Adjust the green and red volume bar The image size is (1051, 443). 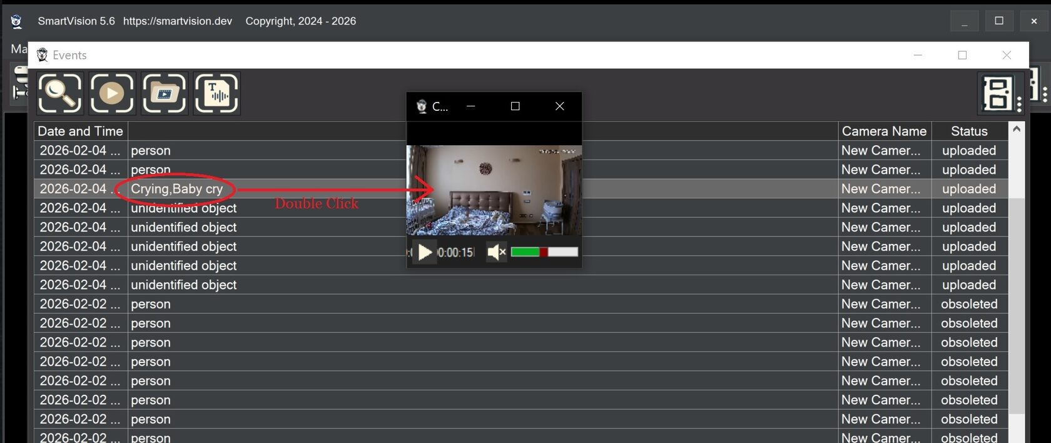point(544,252)
